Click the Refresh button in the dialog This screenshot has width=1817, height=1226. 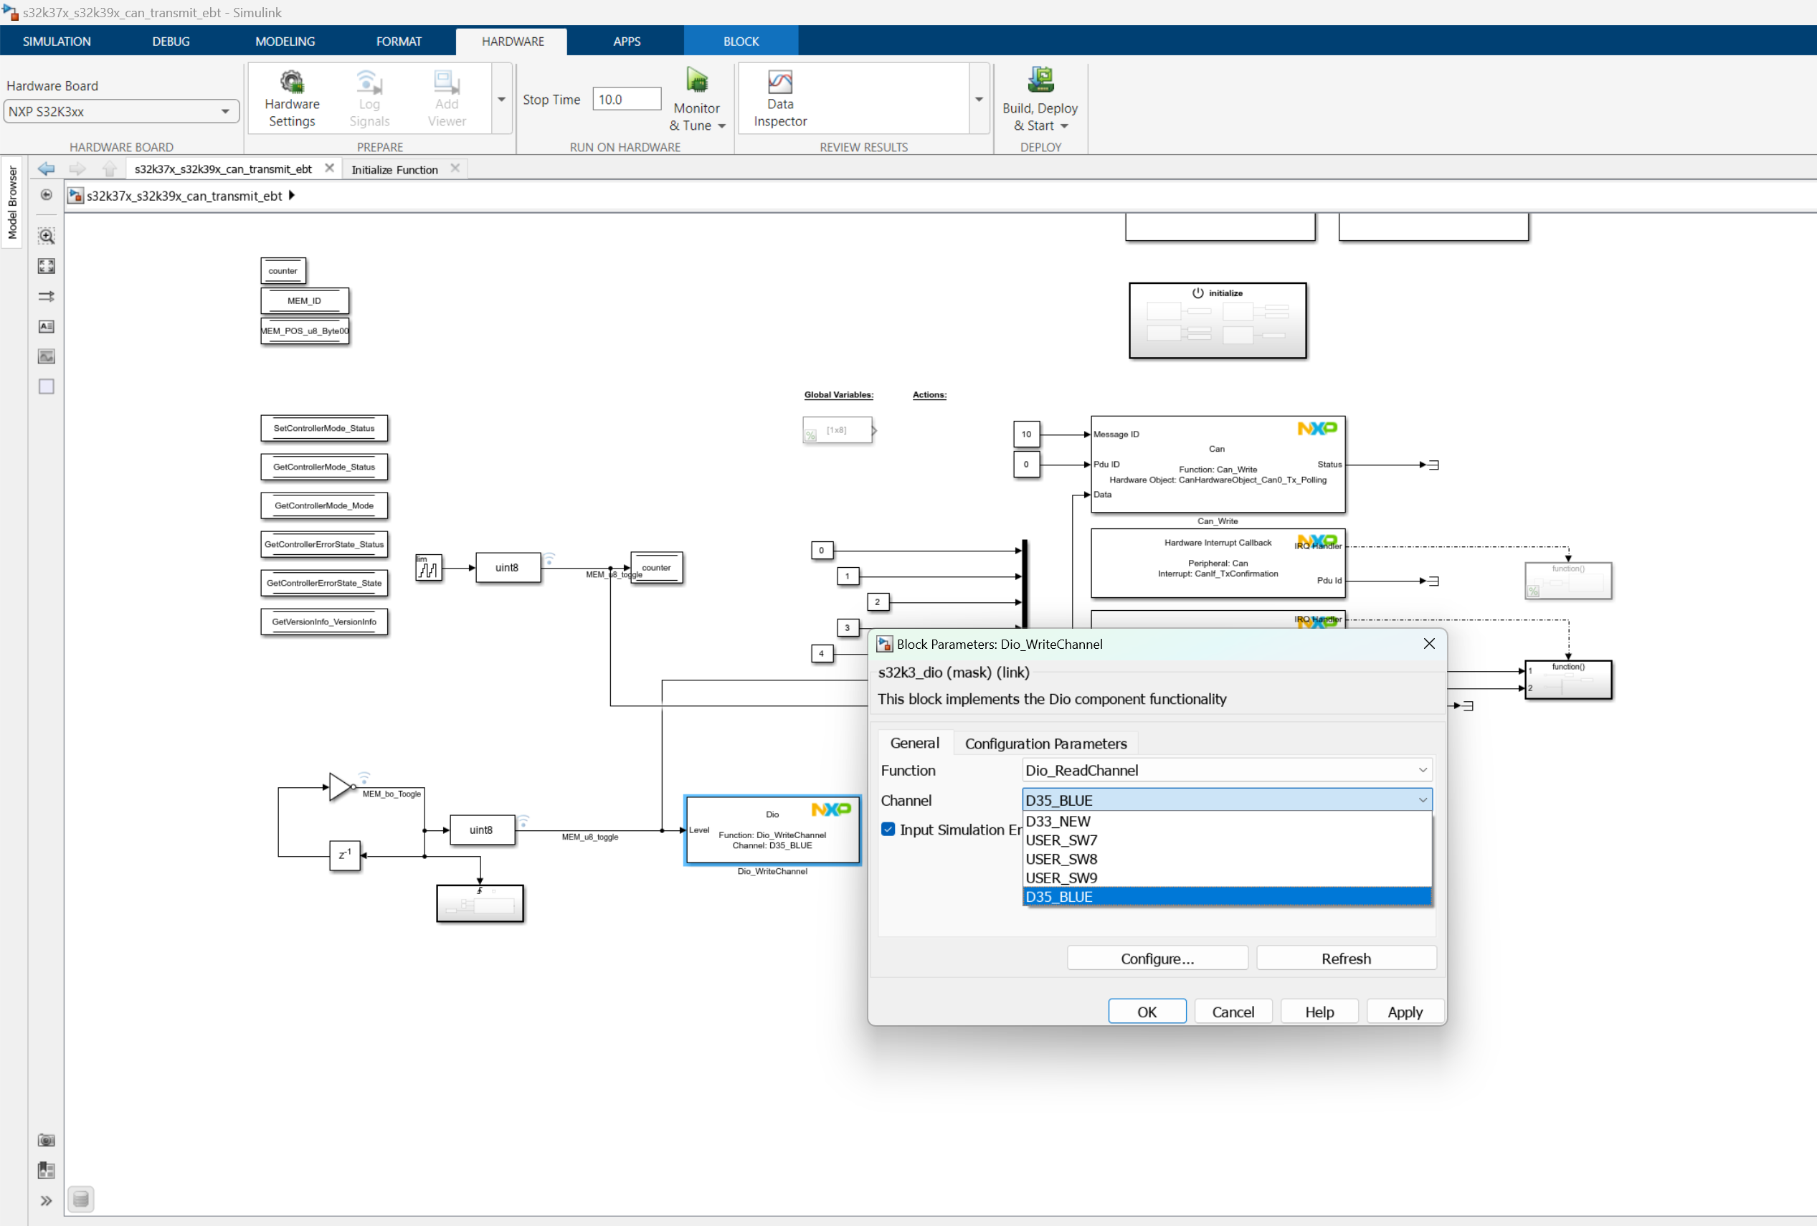[1347, 958]
